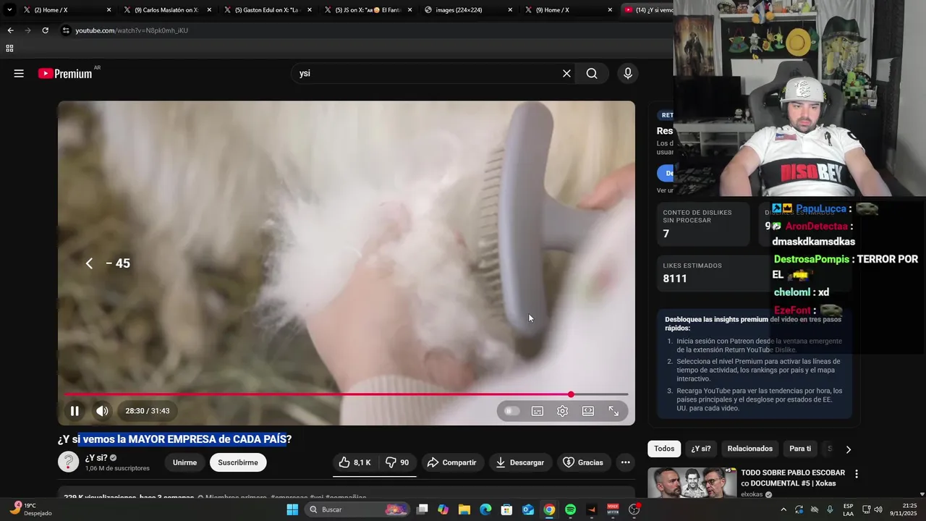Open Chrome tab search dropdown
Viewport: 926px width, 521px height.
click(9, 10)
